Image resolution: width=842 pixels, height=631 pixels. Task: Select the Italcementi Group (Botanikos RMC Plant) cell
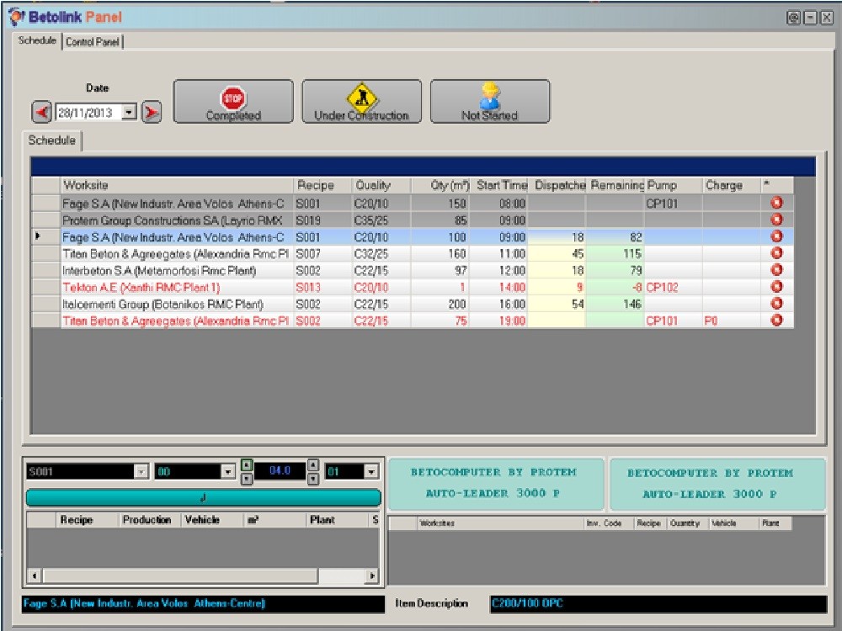pyautogui.click(x=177, y=305)
